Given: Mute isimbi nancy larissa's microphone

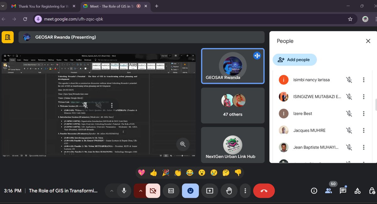Looking at the screenshot, I should (x=349, y=80).
